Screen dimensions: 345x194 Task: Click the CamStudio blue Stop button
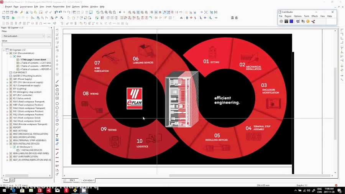coord(291,21)
